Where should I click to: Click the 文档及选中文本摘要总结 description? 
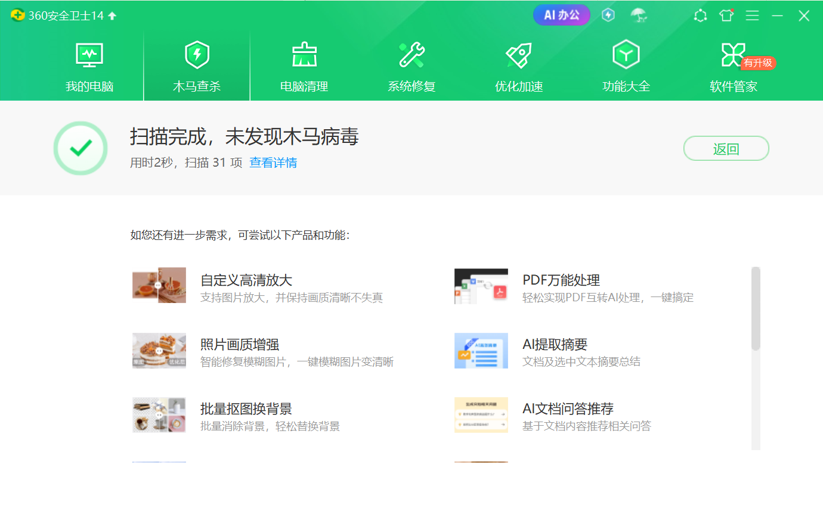(x=581, y=362)
